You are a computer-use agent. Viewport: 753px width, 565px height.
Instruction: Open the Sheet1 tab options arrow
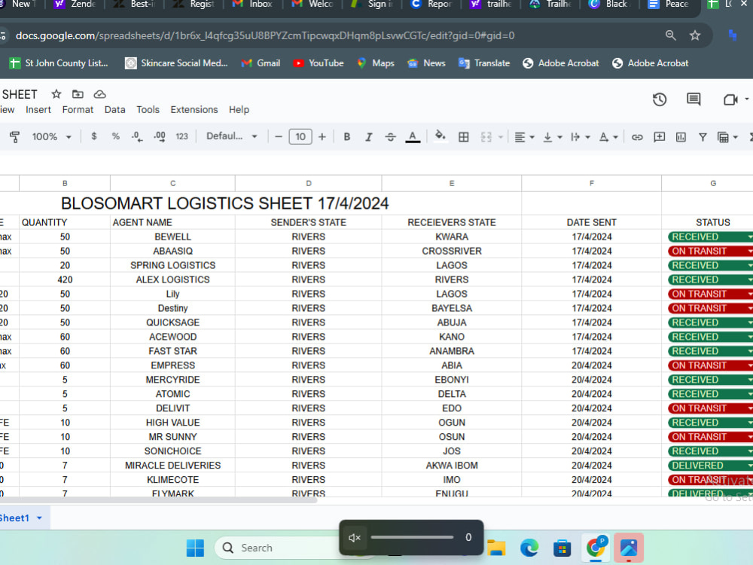pyautogui.click(x=39, y=518)
